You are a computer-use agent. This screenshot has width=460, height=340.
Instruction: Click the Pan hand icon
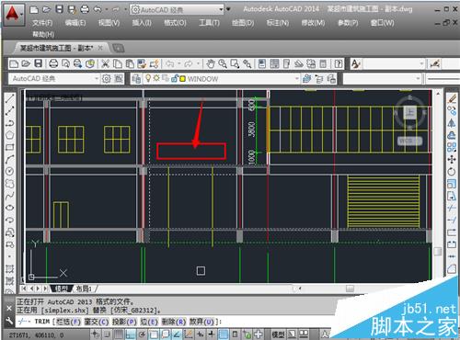tap(211, 64)
